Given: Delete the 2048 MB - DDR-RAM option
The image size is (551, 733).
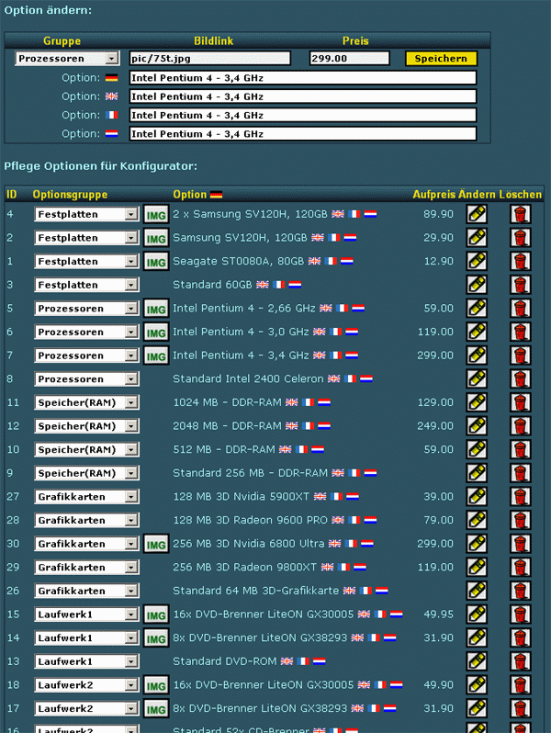Looking at the screenshot, I should tap(520, 426).
